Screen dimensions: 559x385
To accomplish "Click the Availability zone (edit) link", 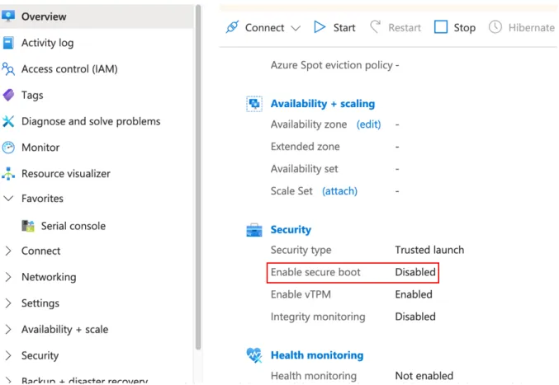I will coord(368,124).
